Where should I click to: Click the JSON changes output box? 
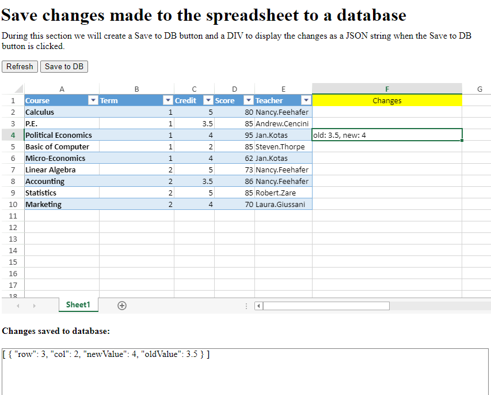245,371
